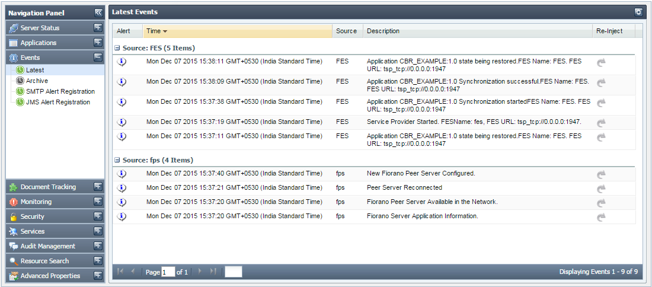Screen dimensions: 652x287
Task: Click info alert icon of Peer Server Reconnected
Action: [x=122, y=188]
